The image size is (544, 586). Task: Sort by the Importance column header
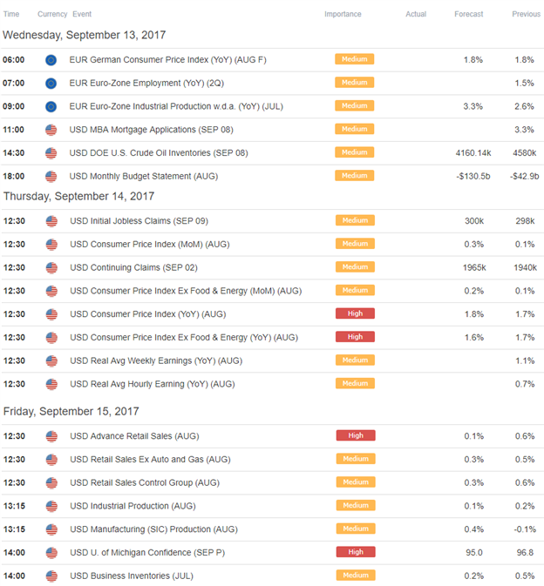click(x=343, y=14)
